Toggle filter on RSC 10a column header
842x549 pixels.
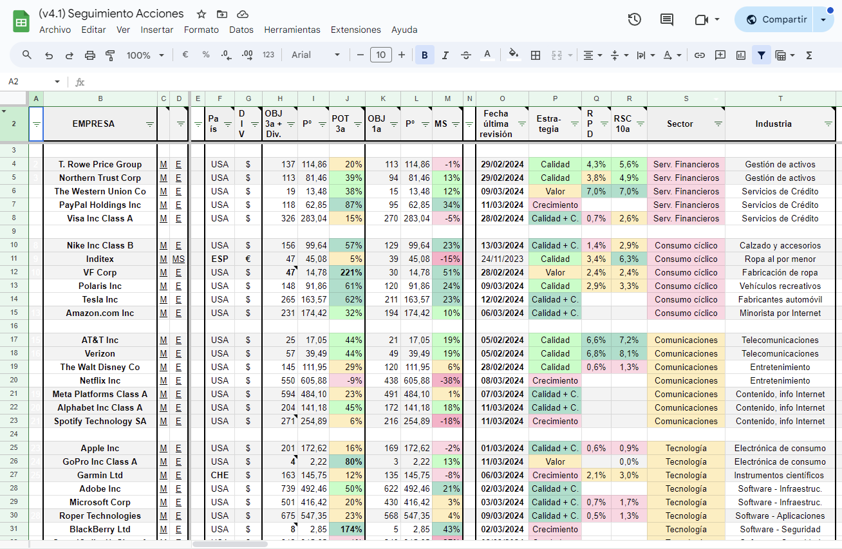(x=641, y=124)
